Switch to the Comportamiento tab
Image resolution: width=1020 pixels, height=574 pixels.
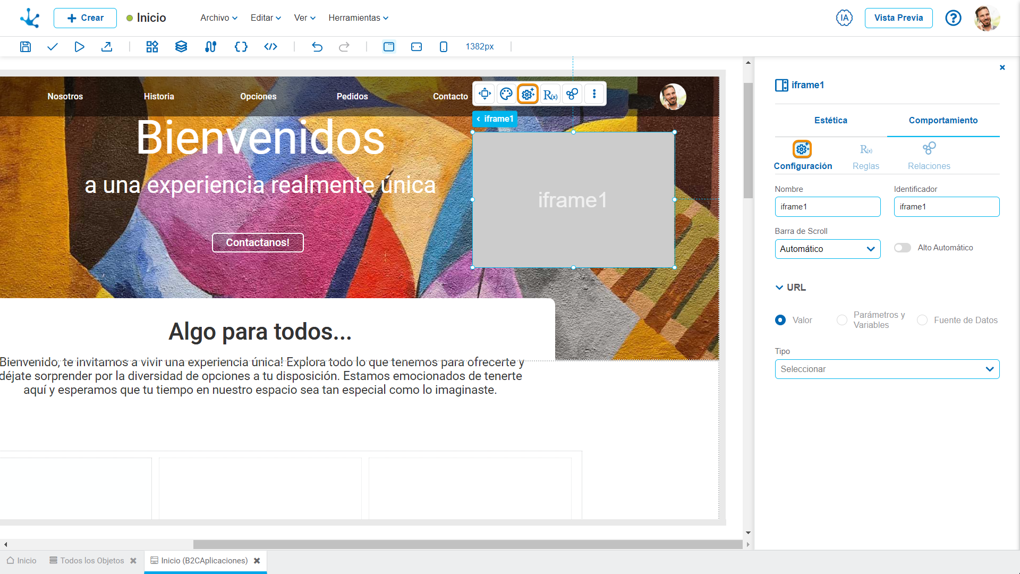point(942,120)
